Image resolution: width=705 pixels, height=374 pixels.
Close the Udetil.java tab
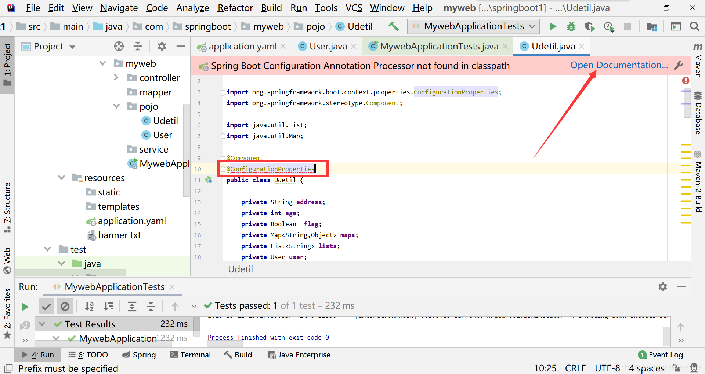(582, 46)
